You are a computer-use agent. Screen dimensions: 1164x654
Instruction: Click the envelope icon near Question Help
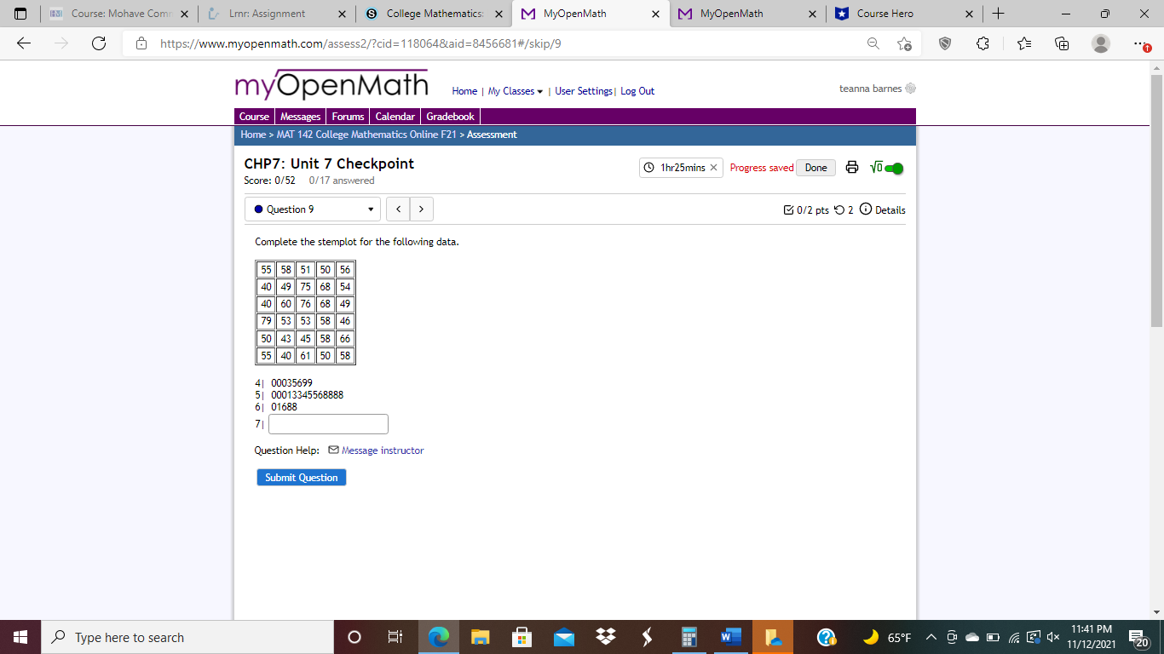pyautogui.click(x=332, y=450)
